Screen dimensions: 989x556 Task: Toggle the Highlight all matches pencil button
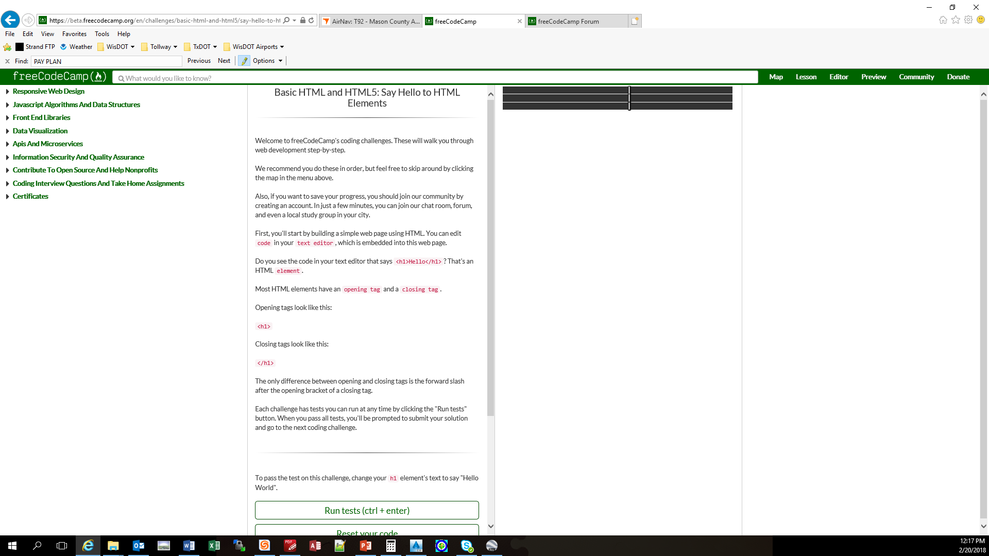pos(243,60)
